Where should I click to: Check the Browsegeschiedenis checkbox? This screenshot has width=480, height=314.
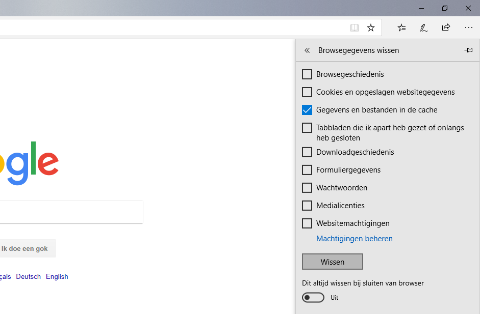coord(307,74)
